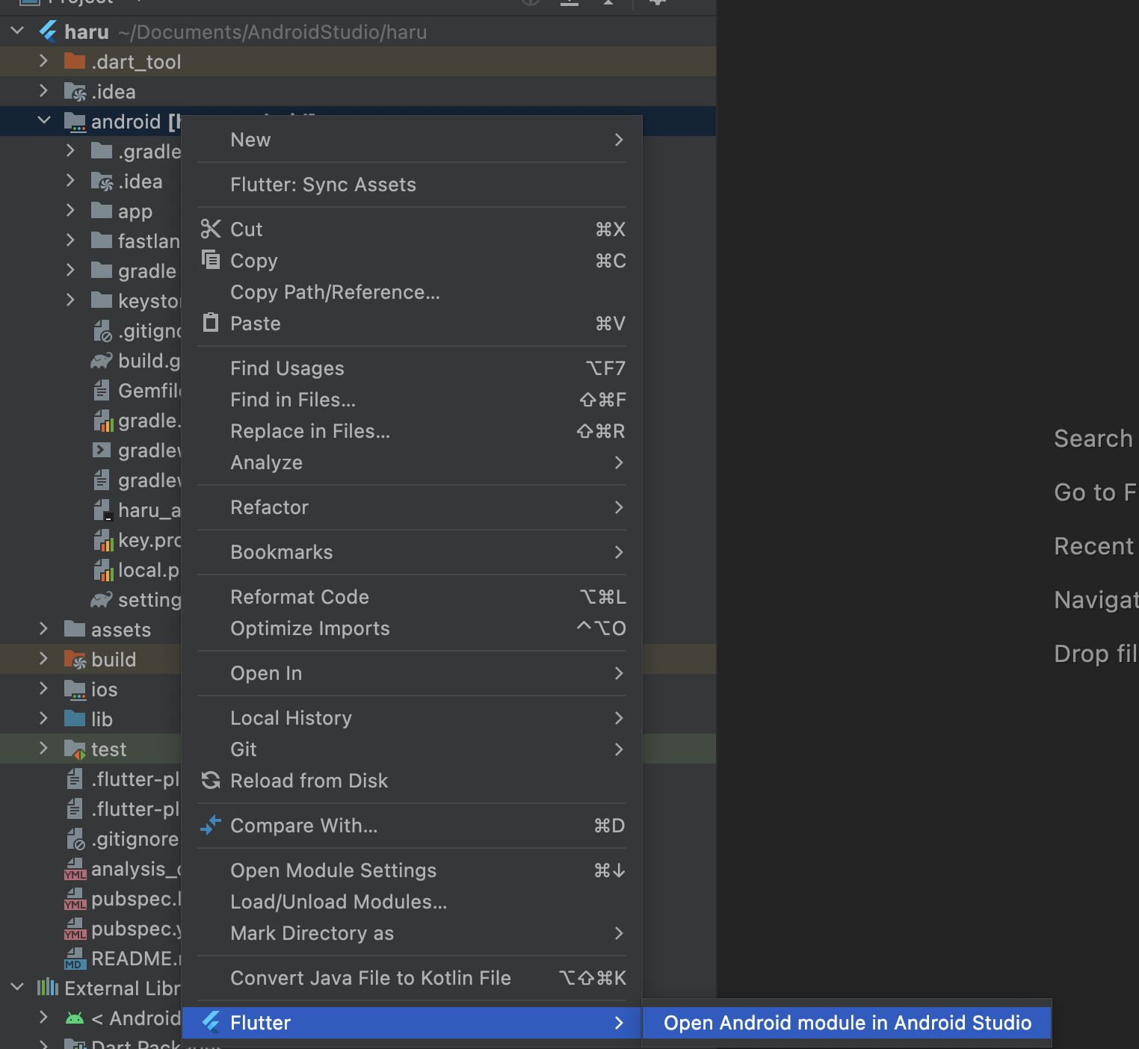
Task: Click the README MD file icon
Action: click(75, 959)
